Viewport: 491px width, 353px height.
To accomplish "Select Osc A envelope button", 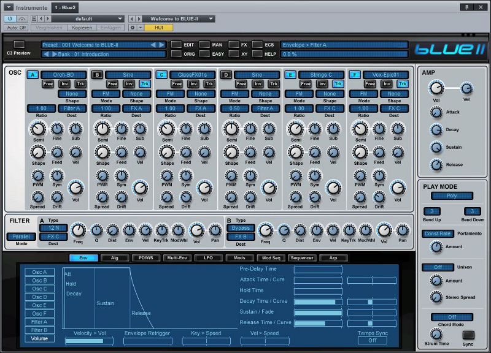I will [x=39, y=272].
